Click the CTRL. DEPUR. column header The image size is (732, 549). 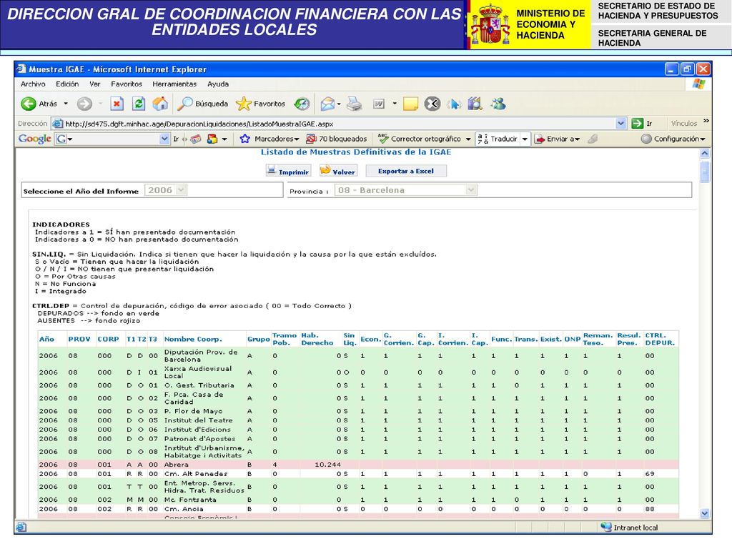(660, 339)
